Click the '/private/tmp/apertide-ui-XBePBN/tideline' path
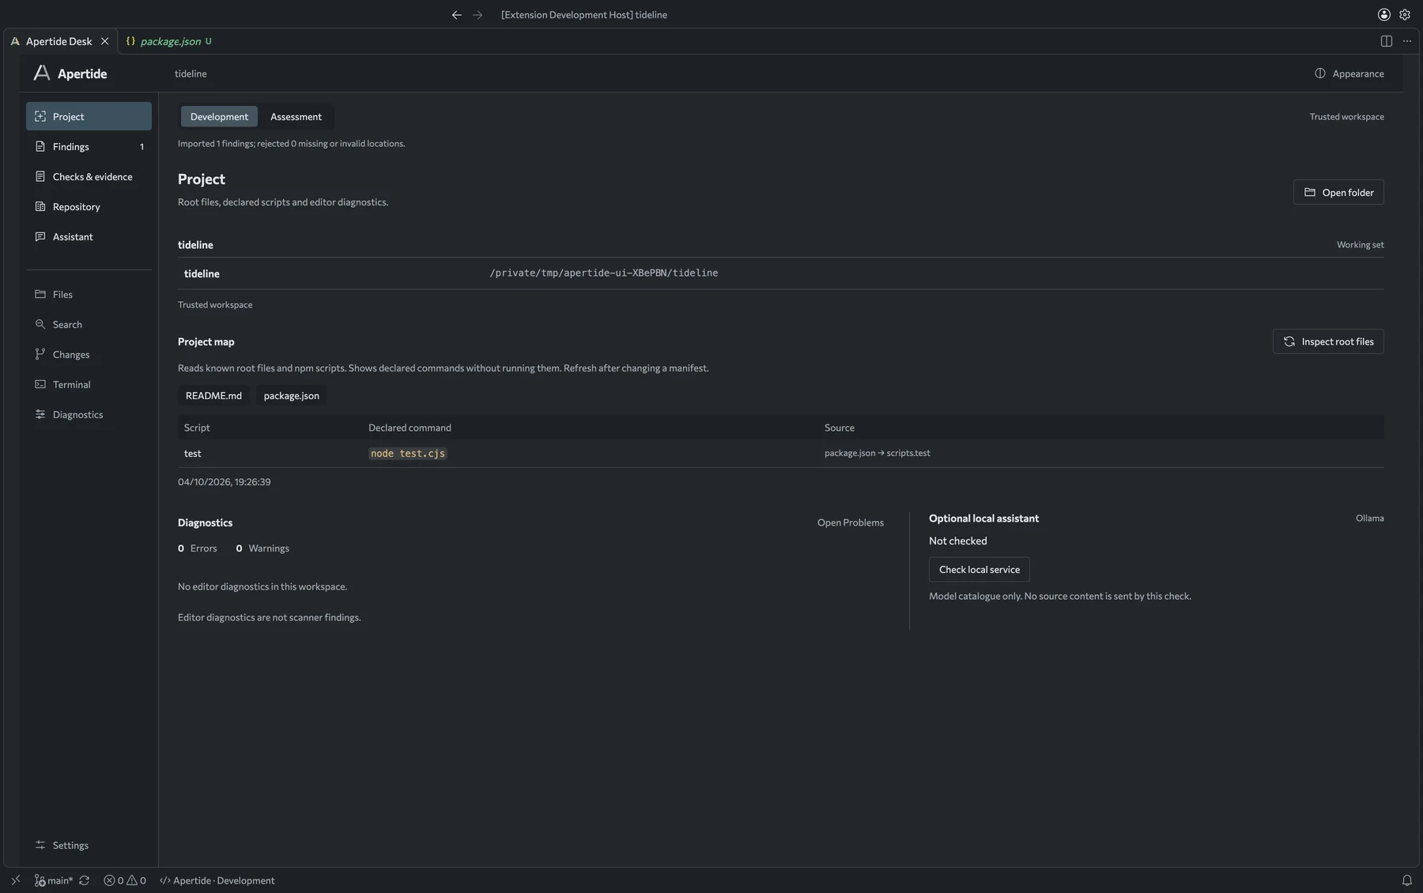 604,273
